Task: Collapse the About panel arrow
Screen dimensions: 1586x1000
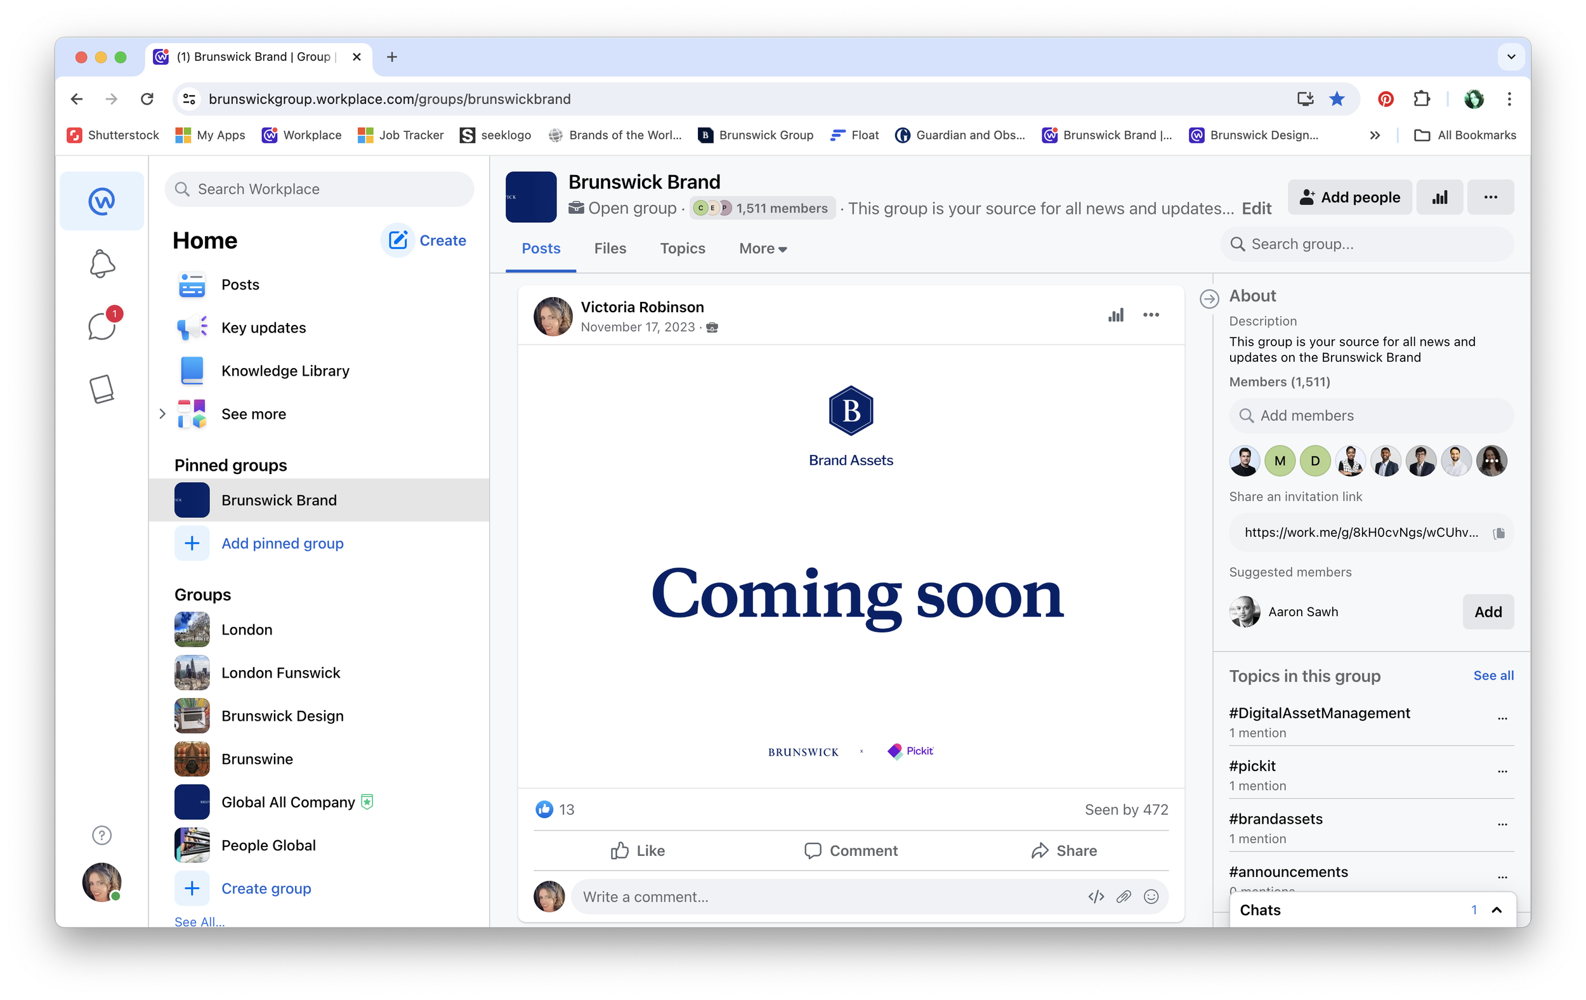Action: click(x=1209, y=298)
